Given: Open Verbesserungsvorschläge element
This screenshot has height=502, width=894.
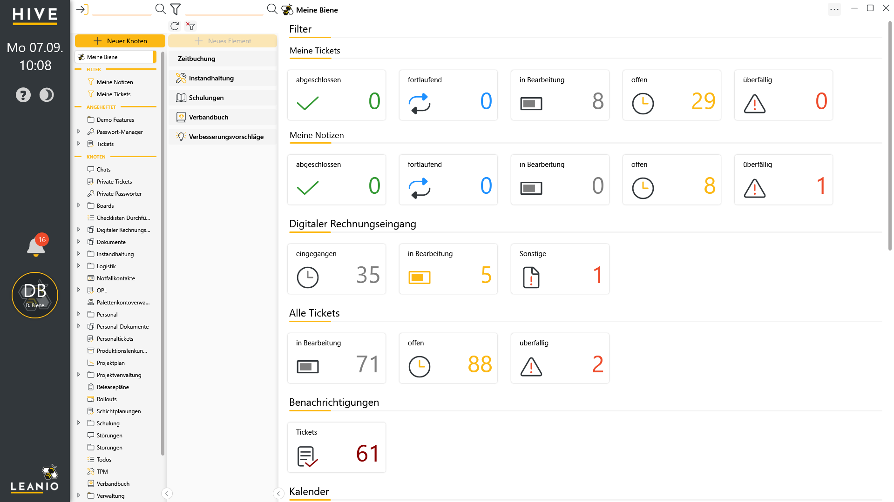Looking at the screenshot, I should pyautogui.click(x=223, y=137).
